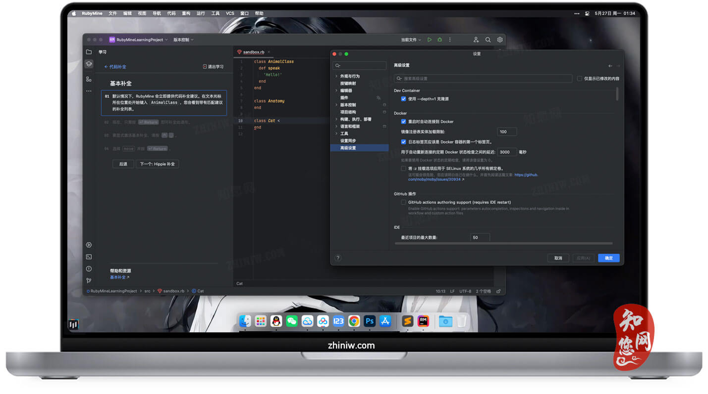Launch QQ penguin icon in the Dock

[x=276, y=321]
